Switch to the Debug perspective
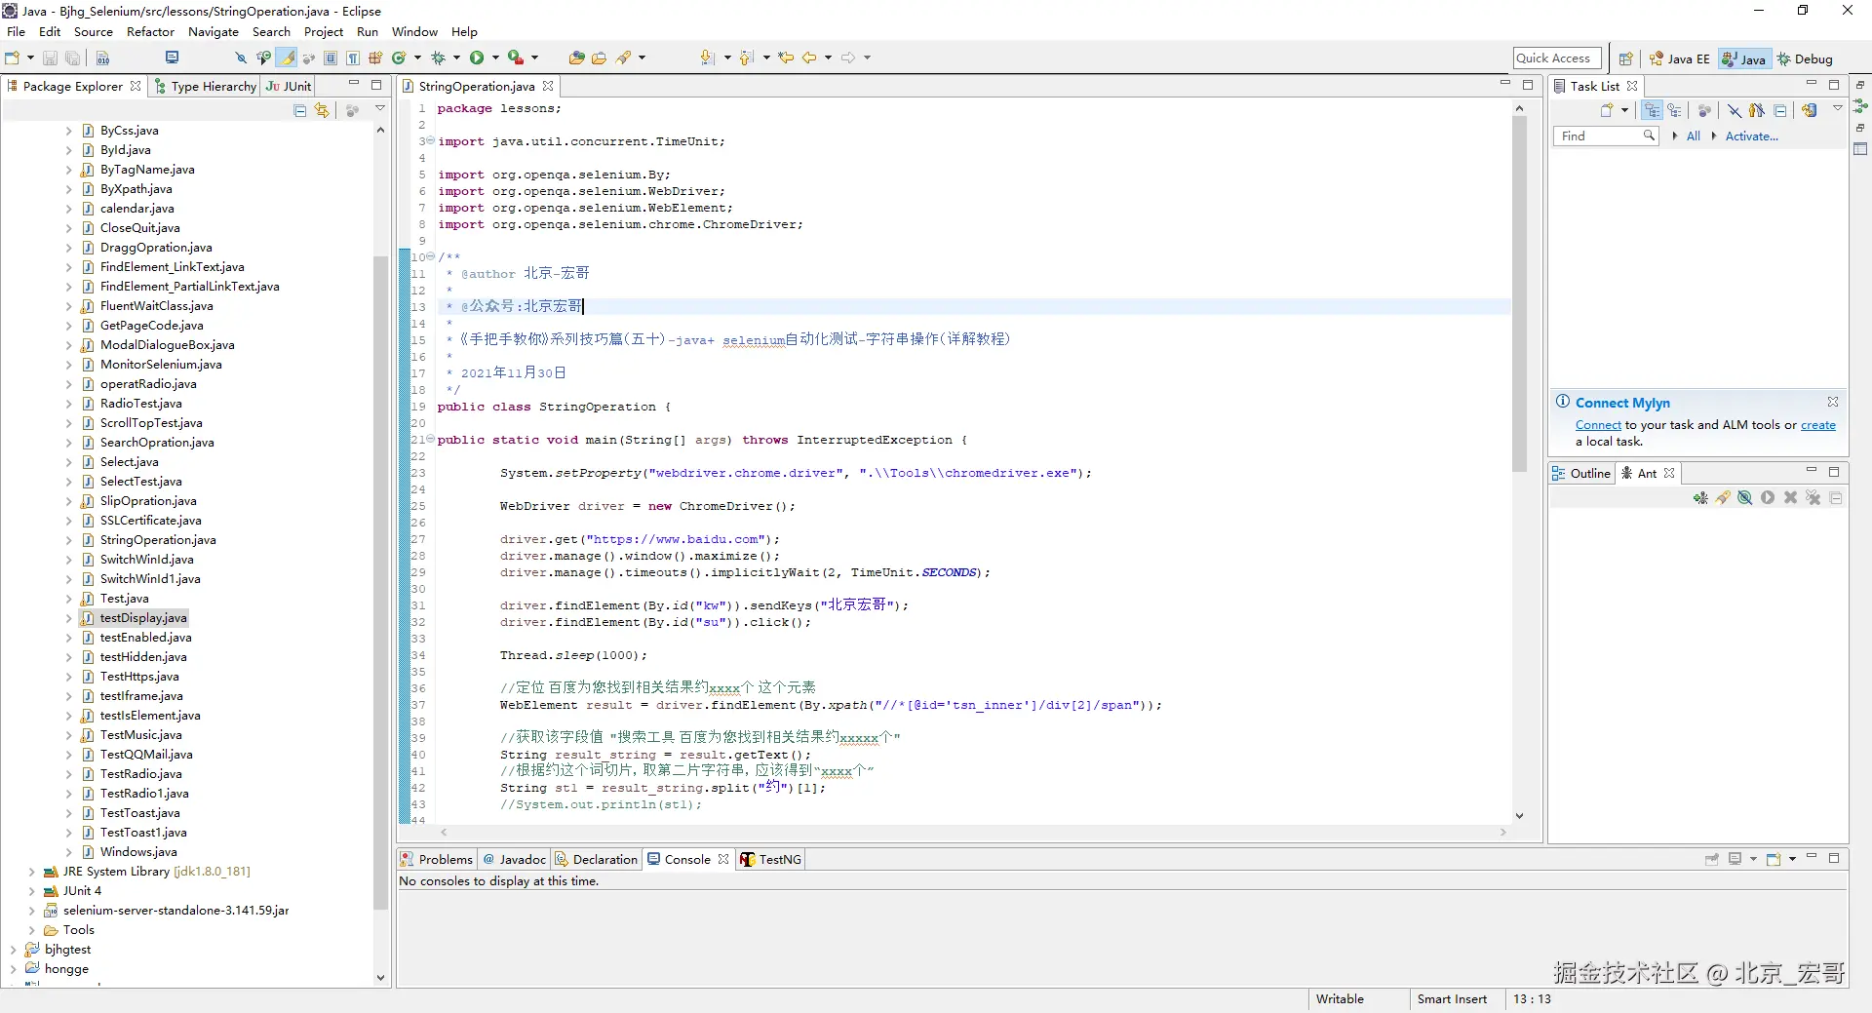 tap(1805, 59)
